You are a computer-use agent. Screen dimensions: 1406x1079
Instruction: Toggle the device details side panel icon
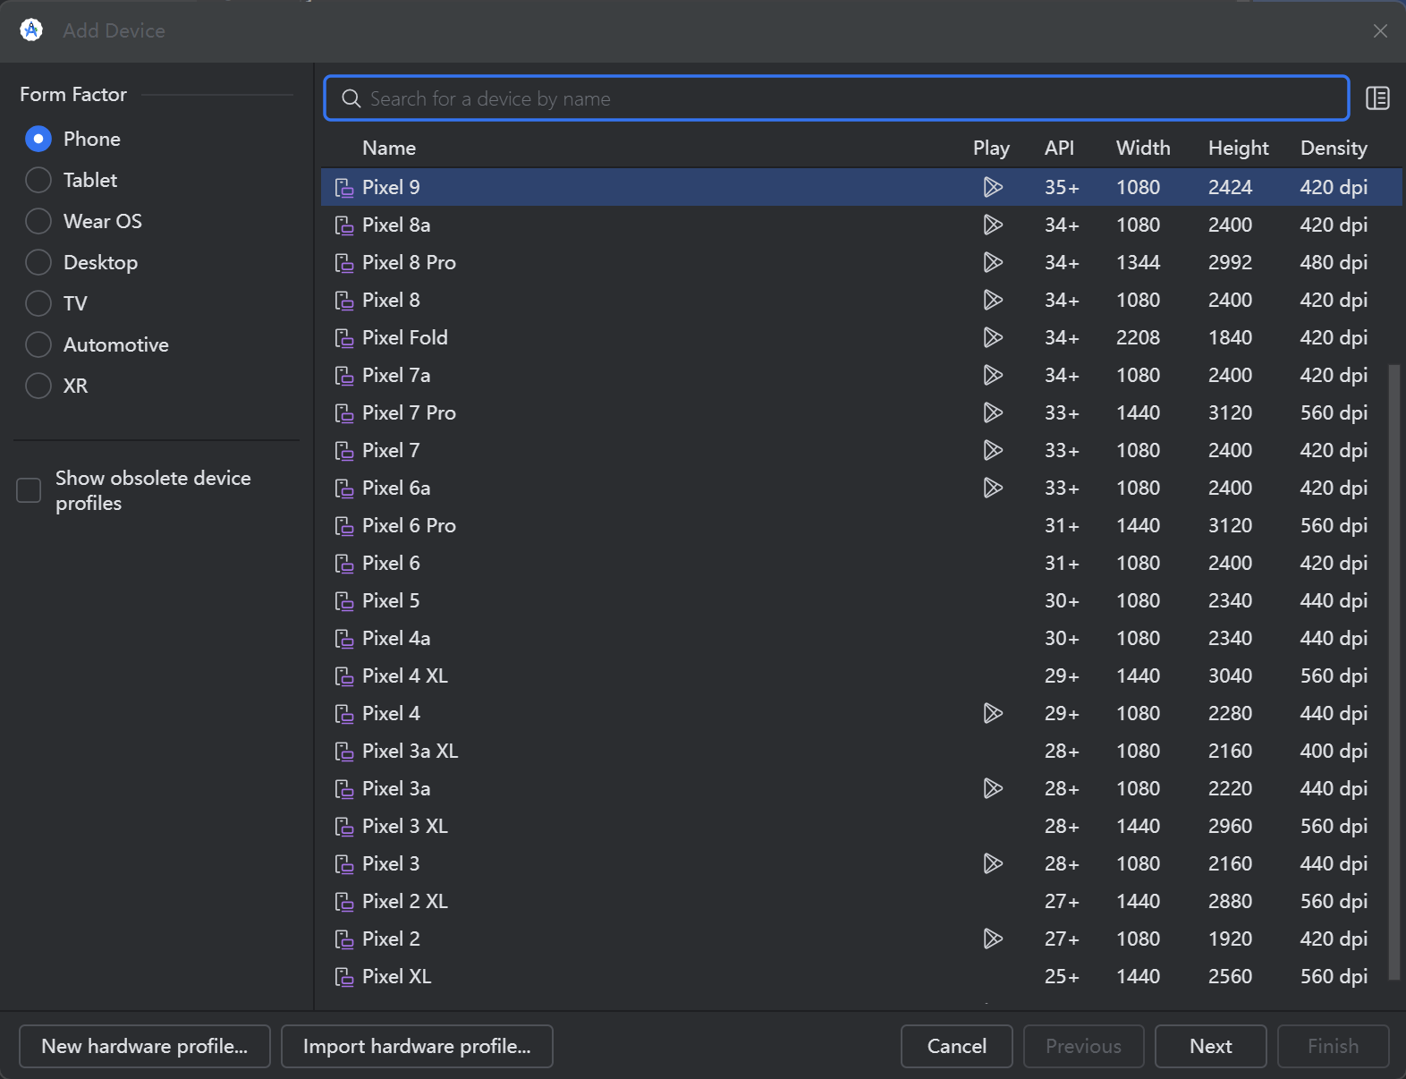tap(1377, 98)
